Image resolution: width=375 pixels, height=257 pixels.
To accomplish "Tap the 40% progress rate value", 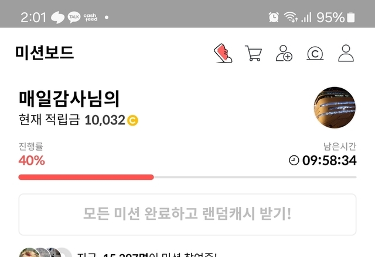I will (x=32, y=160).
